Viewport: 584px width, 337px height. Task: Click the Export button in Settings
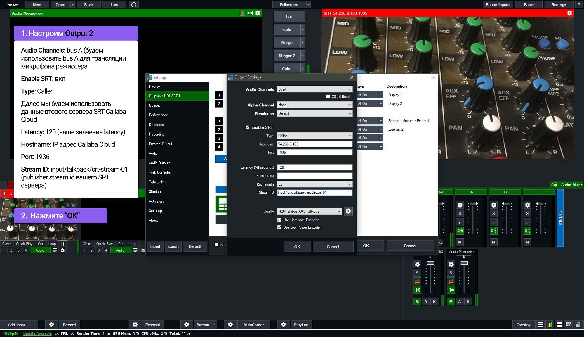pos(173,246)
